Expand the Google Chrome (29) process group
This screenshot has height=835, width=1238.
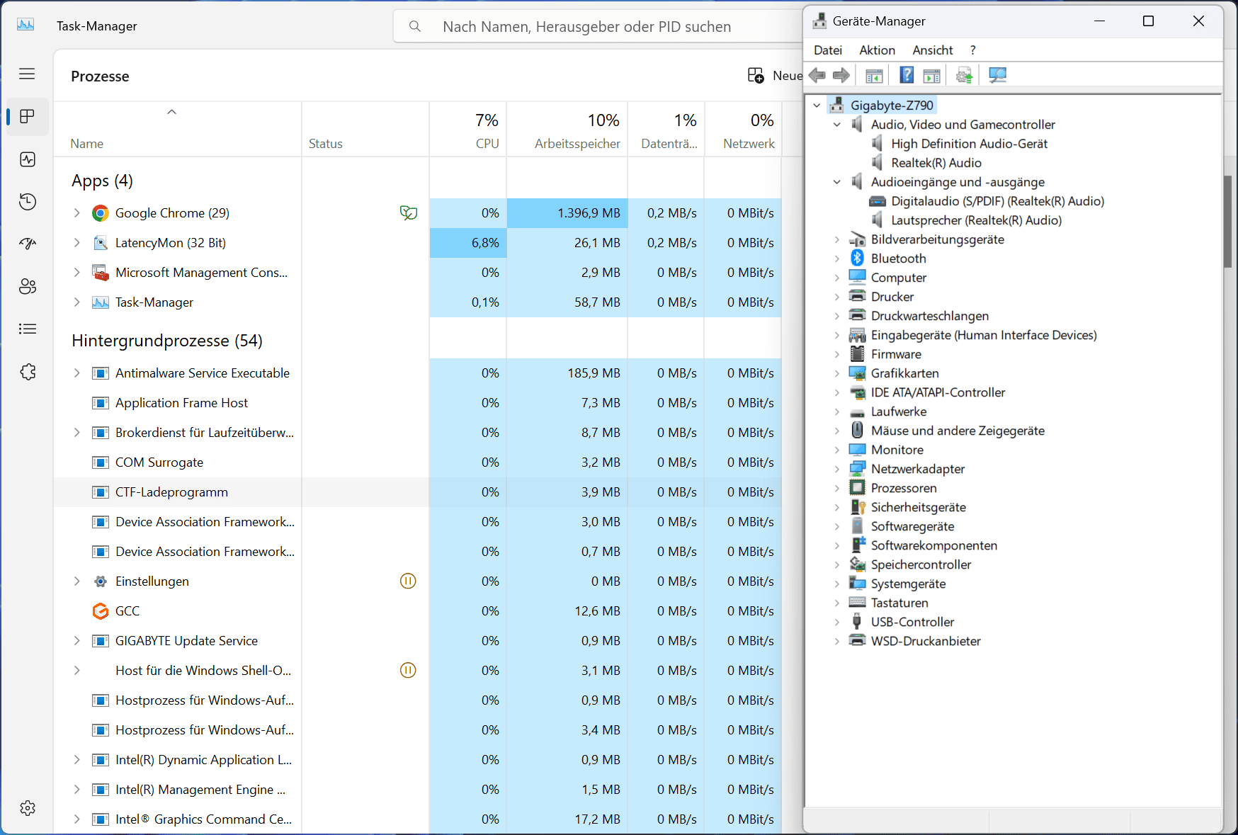point(77,212)
